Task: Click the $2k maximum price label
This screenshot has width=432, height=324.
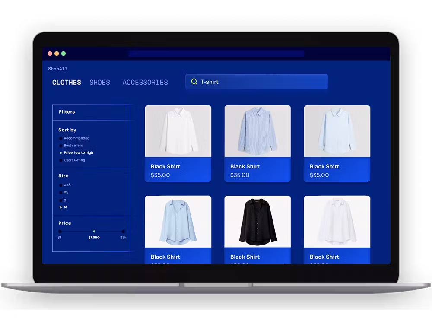Action: coord(123,238)
